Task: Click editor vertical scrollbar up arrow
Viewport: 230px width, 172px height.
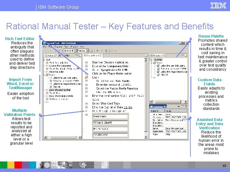Action: click(x=146, y=60)
